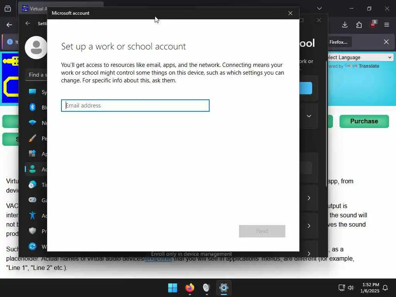Screen dimensions: 396x297
Task: Click back arrow in Settings window
Action: (28, 23)
